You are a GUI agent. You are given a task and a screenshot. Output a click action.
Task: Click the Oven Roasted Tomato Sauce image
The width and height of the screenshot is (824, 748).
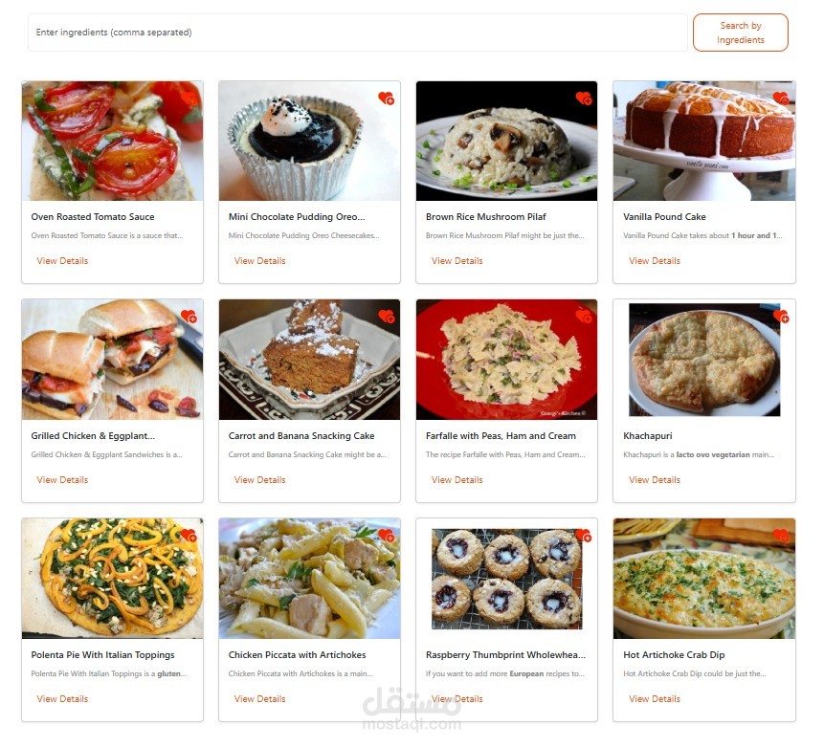(113, 141)
